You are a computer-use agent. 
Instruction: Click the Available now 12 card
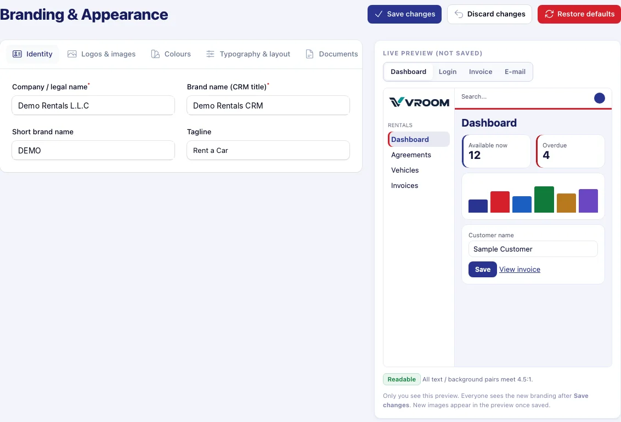[x=496, y=151]
